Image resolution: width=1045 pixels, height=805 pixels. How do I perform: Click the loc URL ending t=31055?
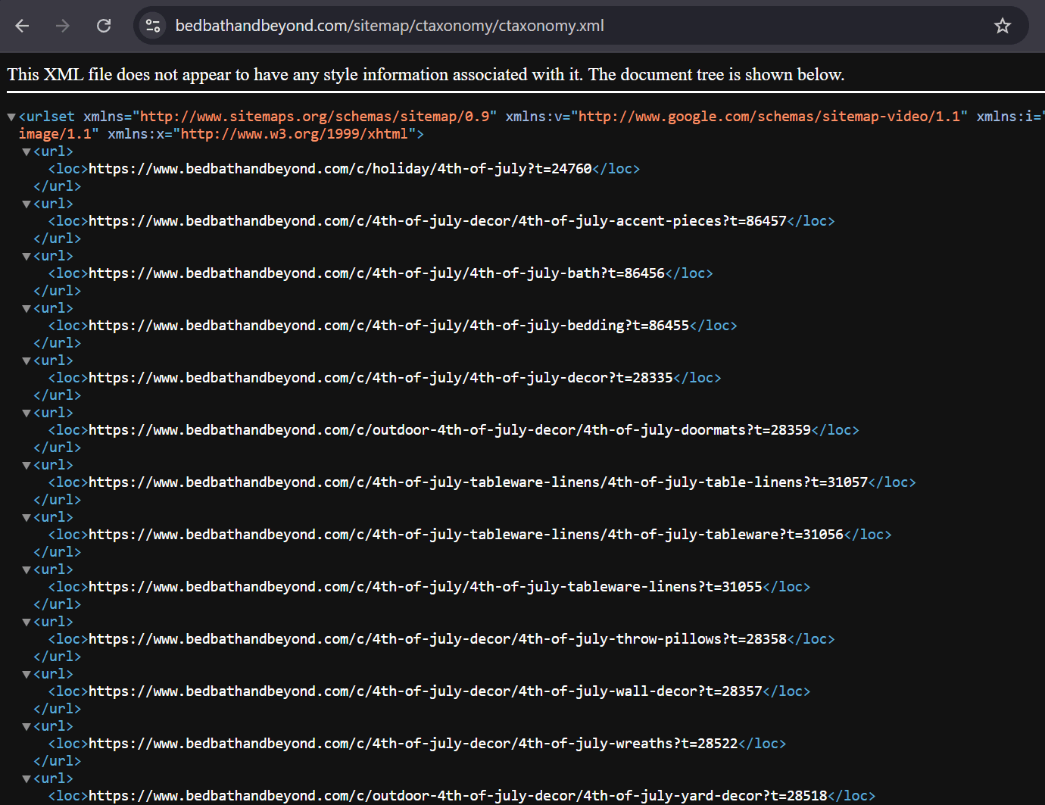pyautogui.click(x=426, y=587)
